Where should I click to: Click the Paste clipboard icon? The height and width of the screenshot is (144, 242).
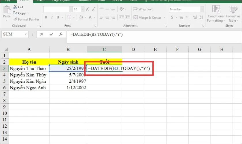[7, 10]
